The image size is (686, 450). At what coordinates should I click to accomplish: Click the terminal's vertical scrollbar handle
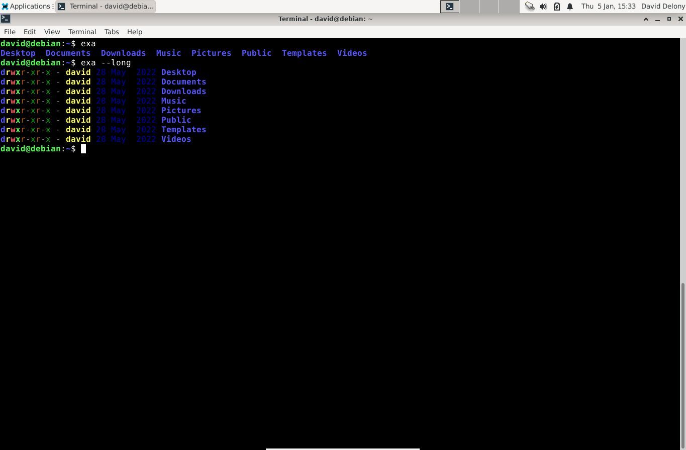(683, 366)
